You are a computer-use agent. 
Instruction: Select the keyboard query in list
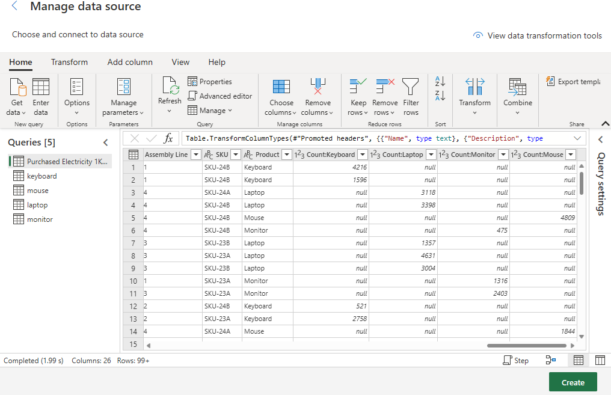41,176
